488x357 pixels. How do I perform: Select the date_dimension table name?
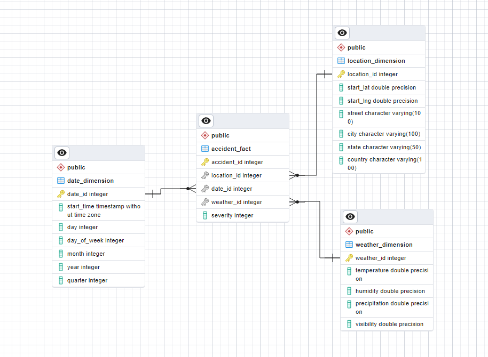90,181
